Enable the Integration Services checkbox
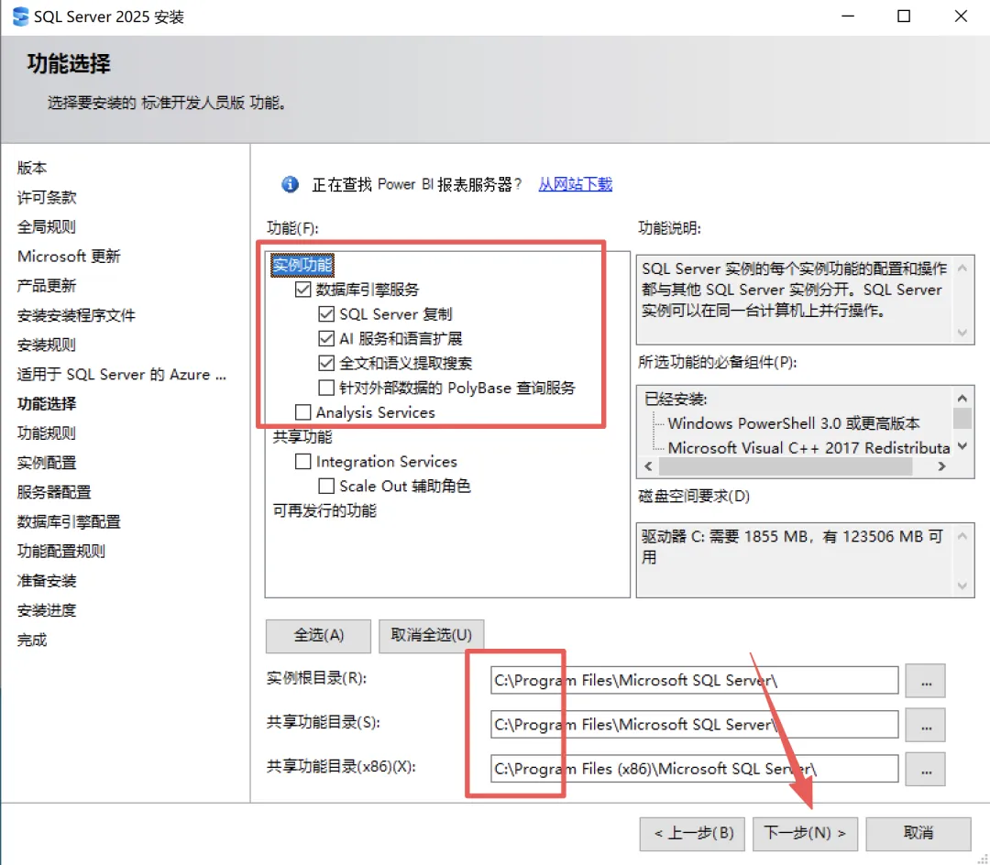Viewport: 990px width, 865px height. (303, 462)
